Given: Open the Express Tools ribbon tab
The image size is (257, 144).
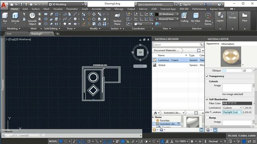Looking at the screenshot, I should point(217,9).
